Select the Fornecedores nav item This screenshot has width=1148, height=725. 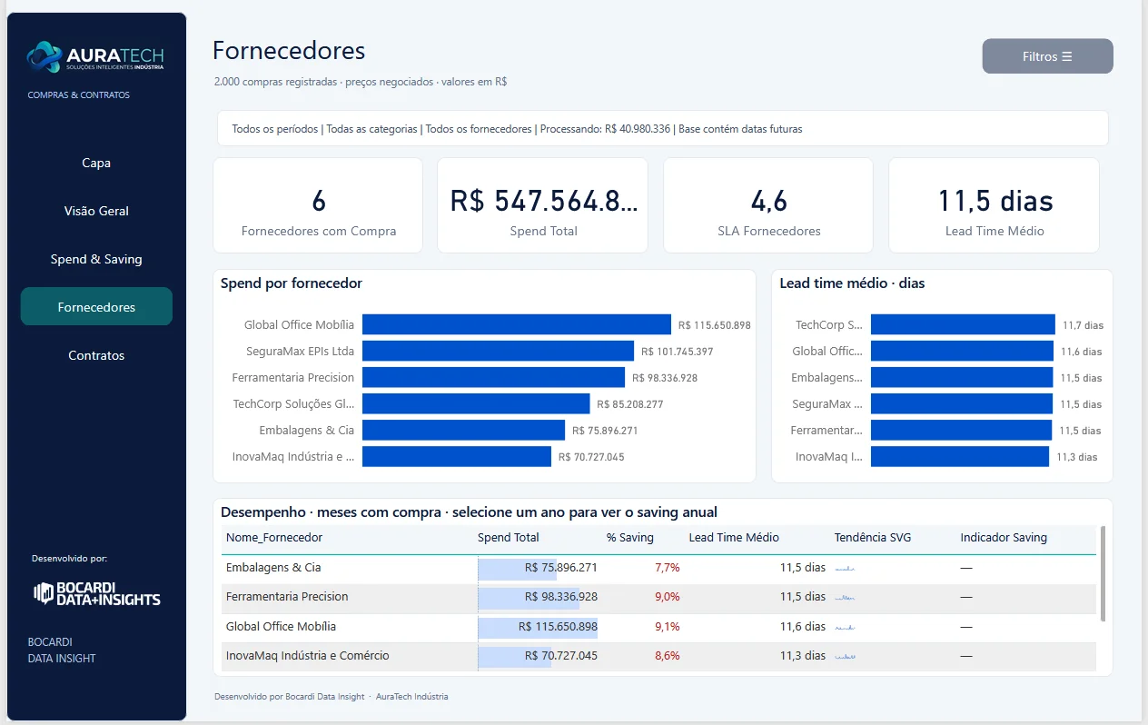click(96, 307)
